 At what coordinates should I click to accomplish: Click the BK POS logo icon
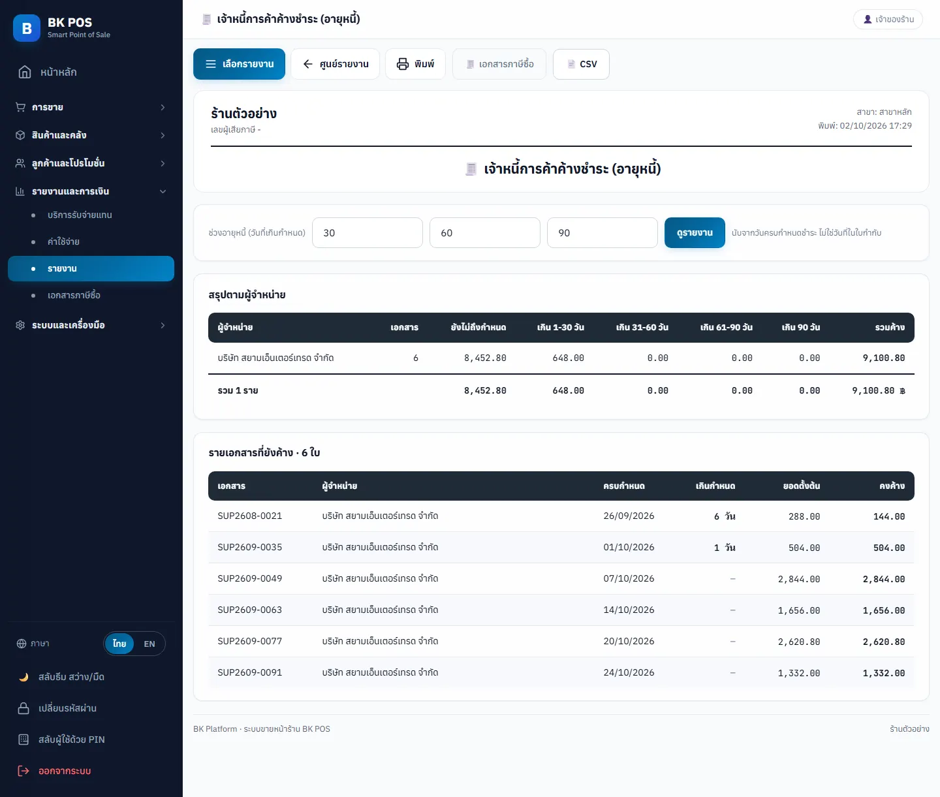tap(27, 28)
